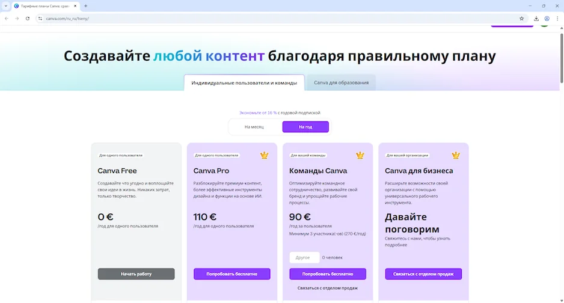Click the 90 € price
This screenshot has height=303, width=564.
300,217
